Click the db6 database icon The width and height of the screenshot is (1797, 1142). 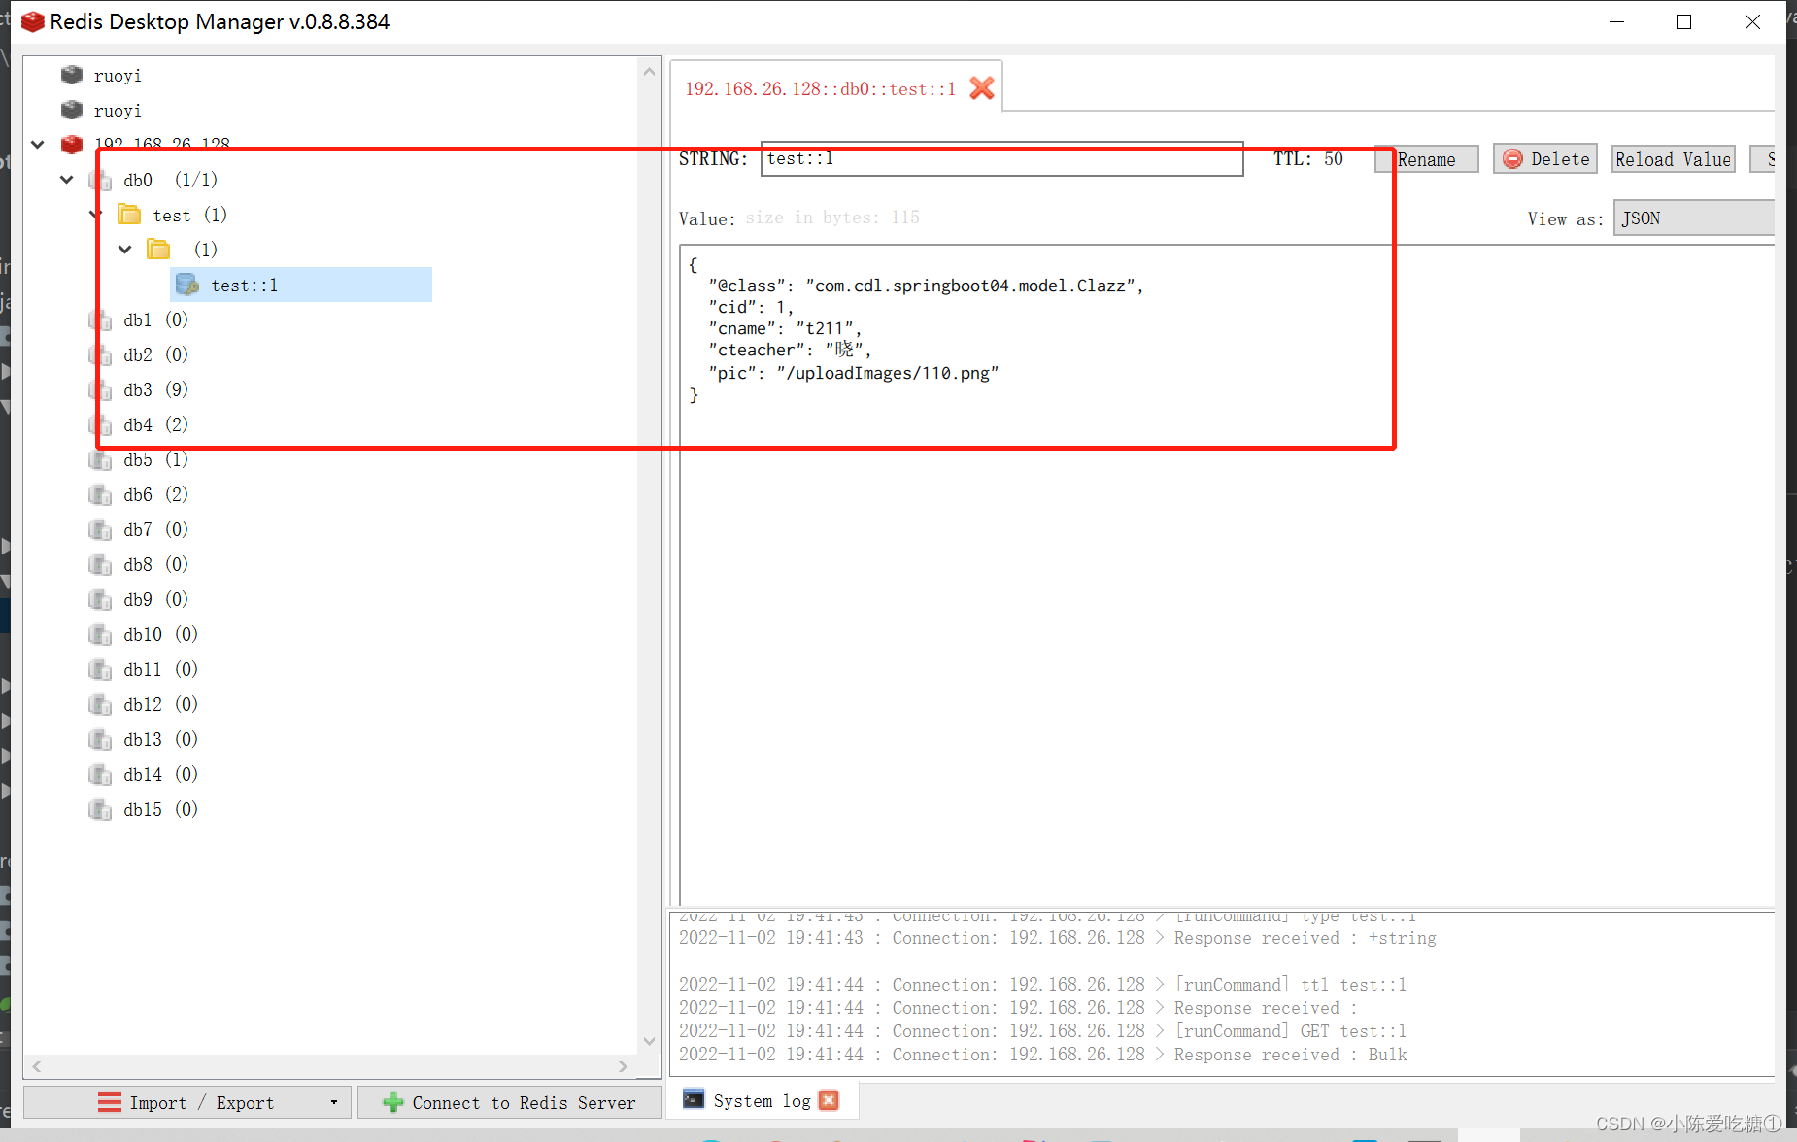click(100, 494)
